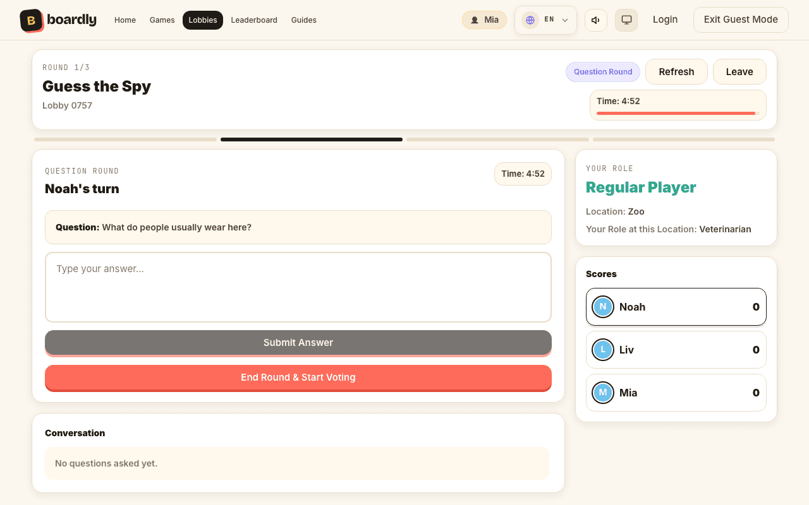The height and width of the screenshot is (505, 809).
Task: Leave the game lobby
Action: [x=739, y=72]
